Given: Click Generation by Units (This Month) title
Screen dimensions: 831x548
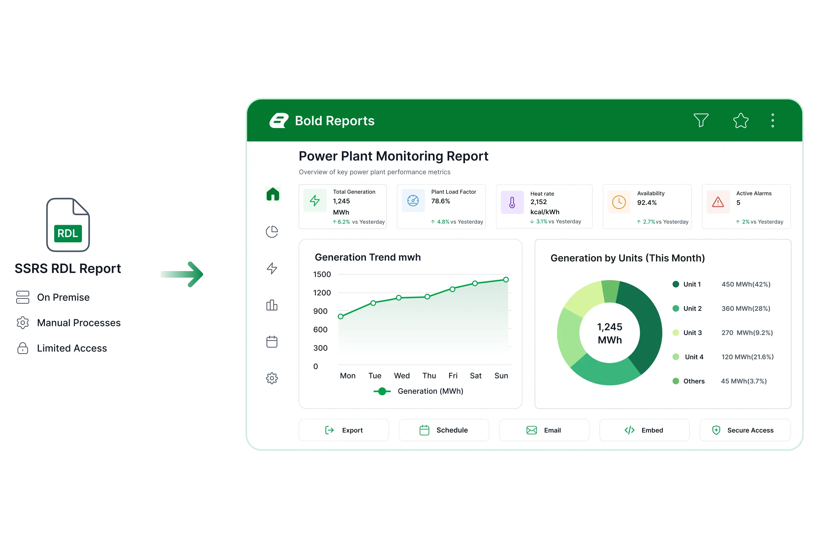Looking at the screenshot, I should click(x=627, y=258).
